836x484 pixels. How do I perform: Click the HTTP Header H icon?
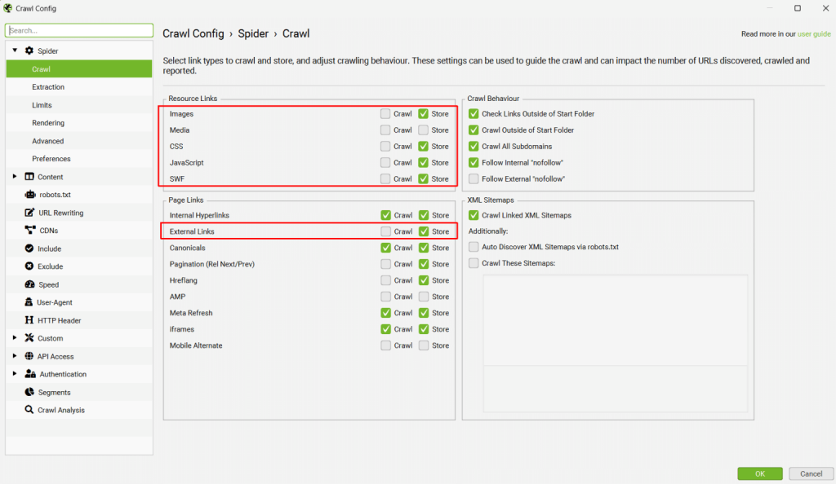point(29,320)
